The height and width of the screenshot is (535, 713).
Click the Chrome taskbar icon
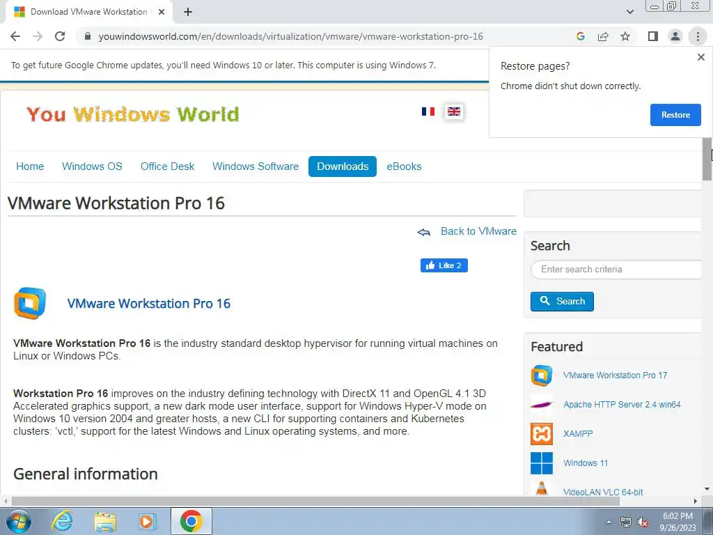[x=191, y=521]
